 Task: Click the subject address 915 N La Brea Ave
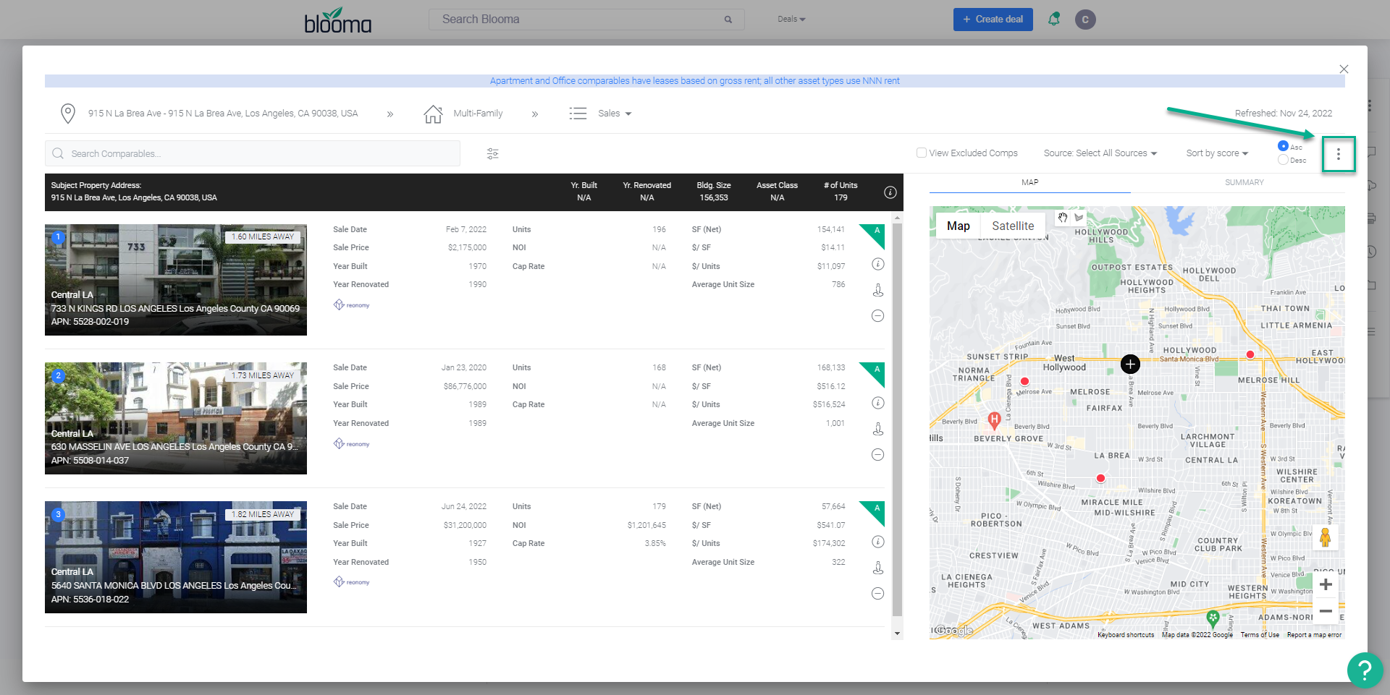(223, 114)
